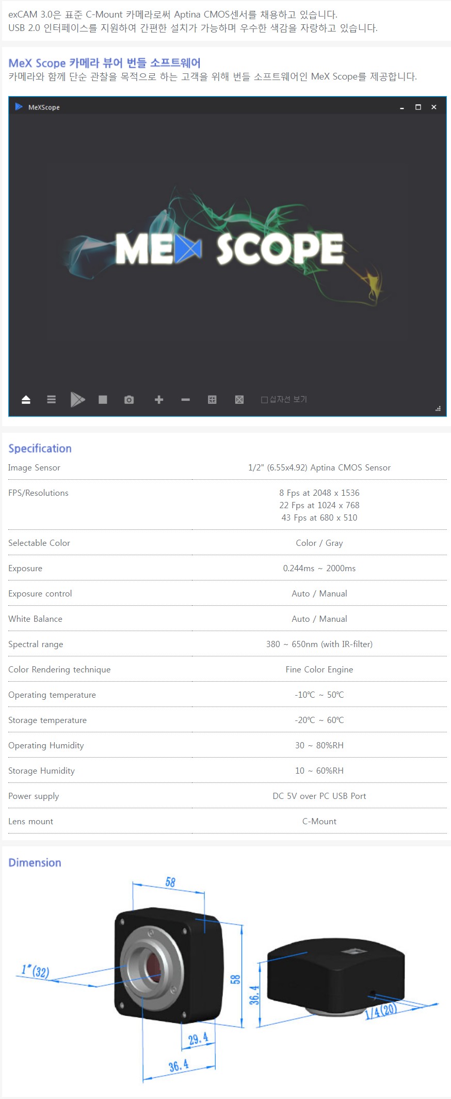This screenshot has width=451, height=1099.
Task: Click the 'MeX Scope 카메라 뷰어 번들 소프트웨어' heading
Action: 105,63
